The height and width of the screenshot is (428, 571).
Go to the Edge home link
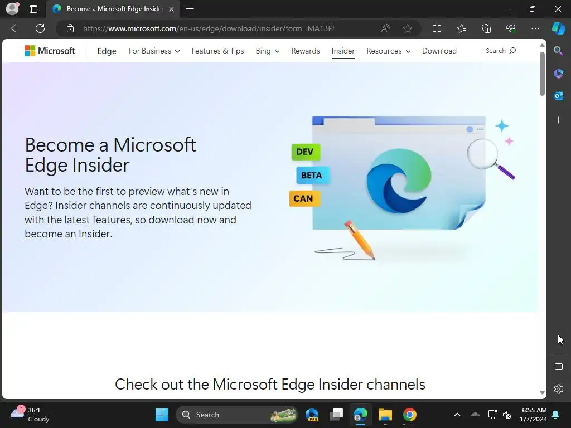click(107, 51)
